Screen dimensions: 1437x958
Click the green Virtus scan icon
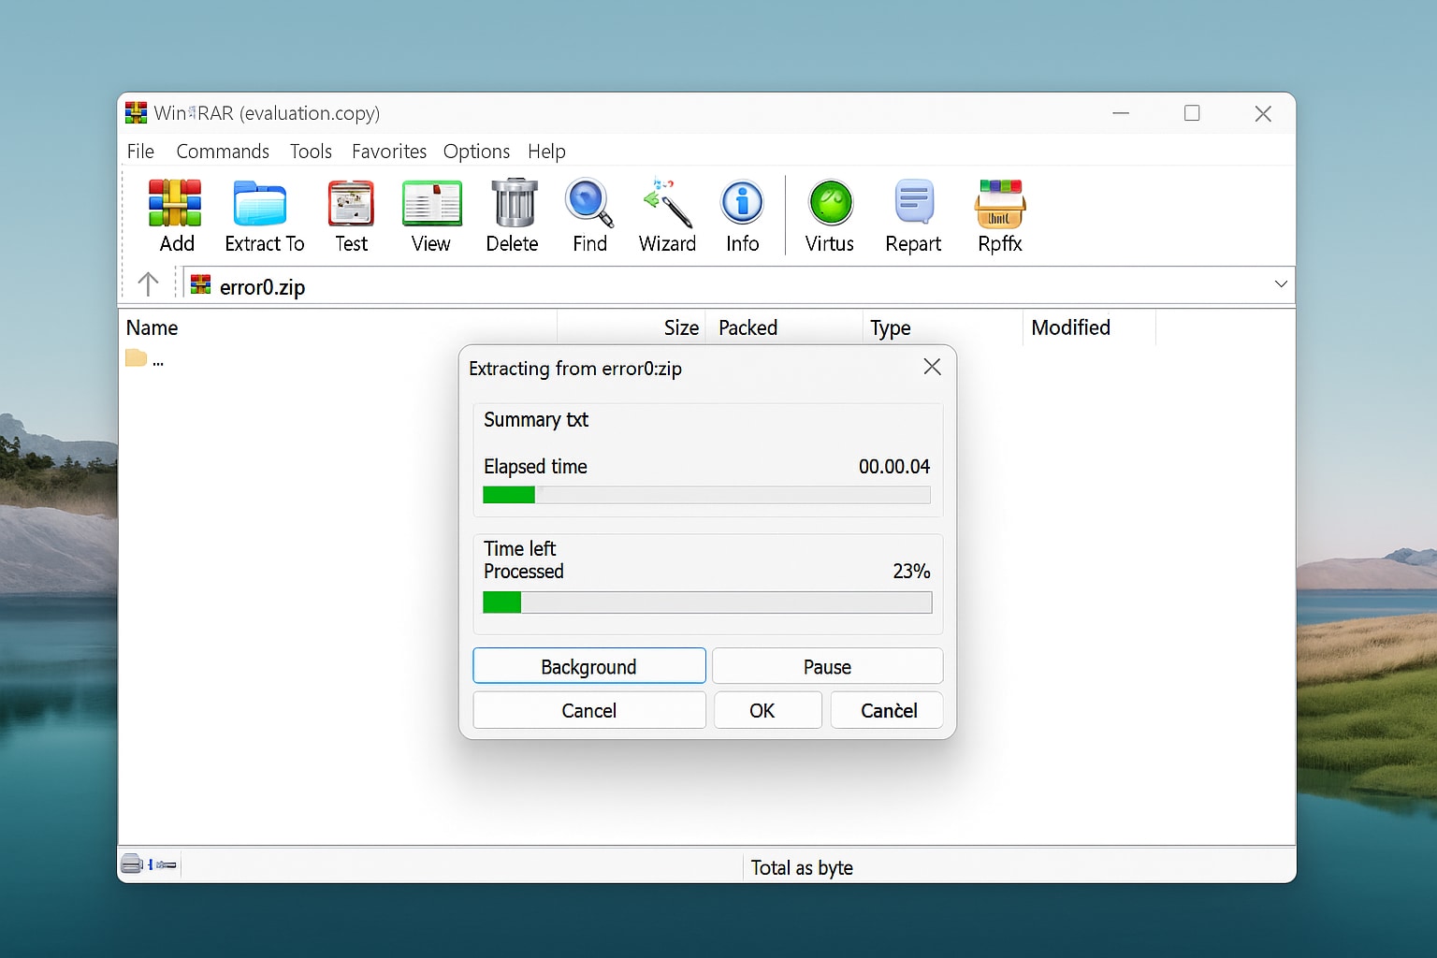coord(831,203)
